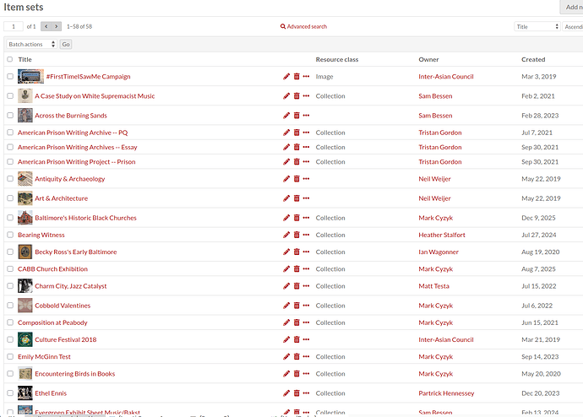This screenshot has height=417, width=583.
Task: Delete Composition at Peabody item set
Action: (297, 322)
